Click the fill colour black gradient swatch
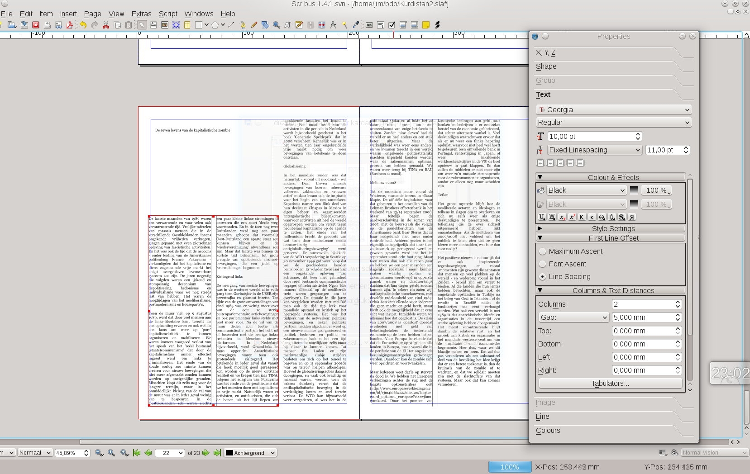 coord(634,190)
